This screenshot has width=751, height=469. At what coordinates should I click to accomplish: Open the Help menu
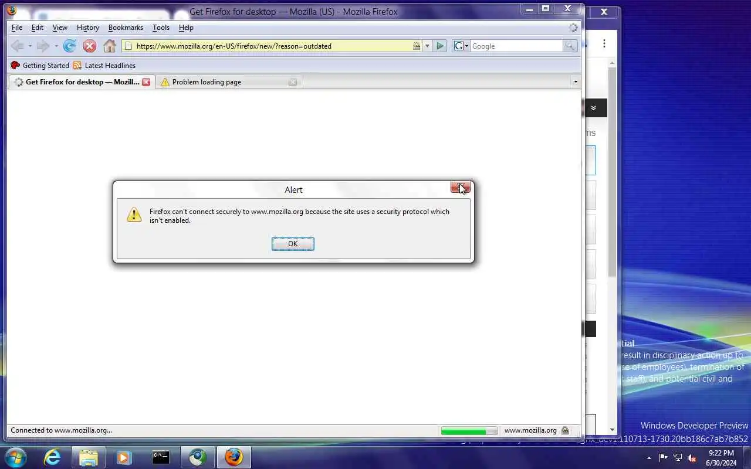[x=186, y=28]
